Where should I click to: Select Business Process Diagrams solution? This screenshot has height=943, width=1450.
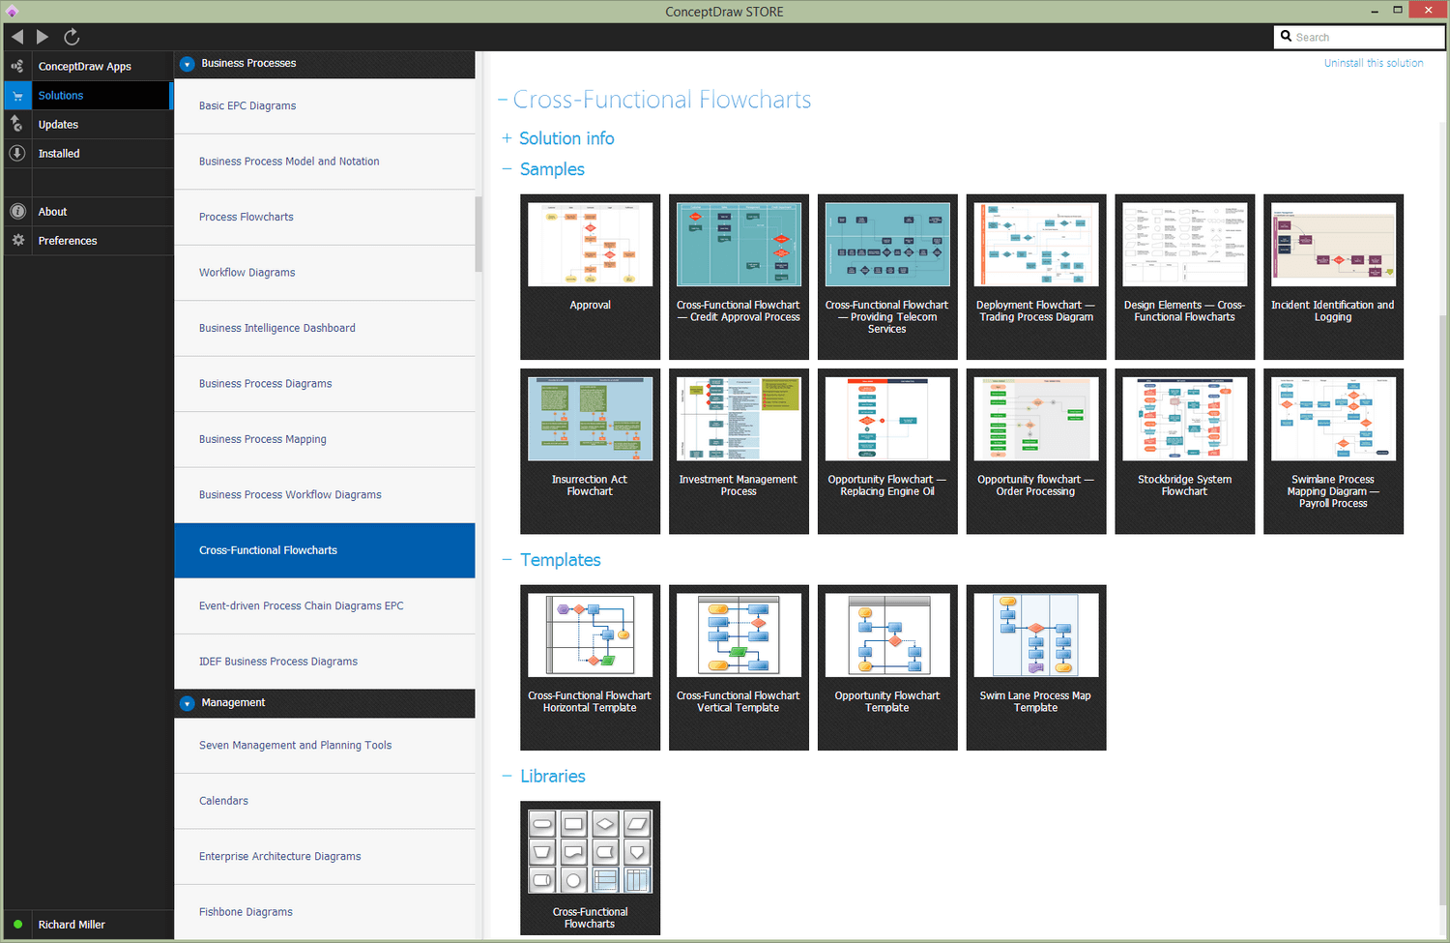(325, 384)
